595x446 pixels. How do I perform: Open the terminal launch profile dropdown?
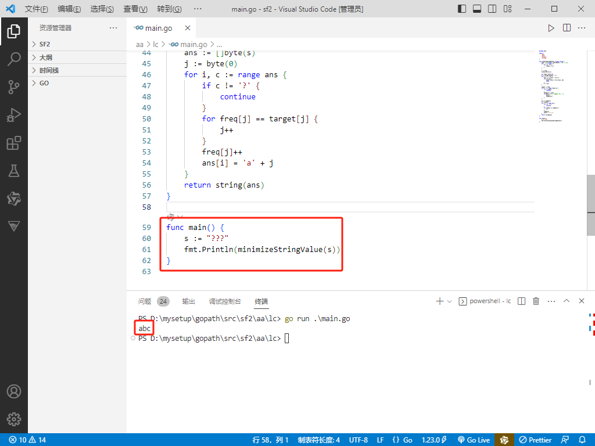[450, 301]
